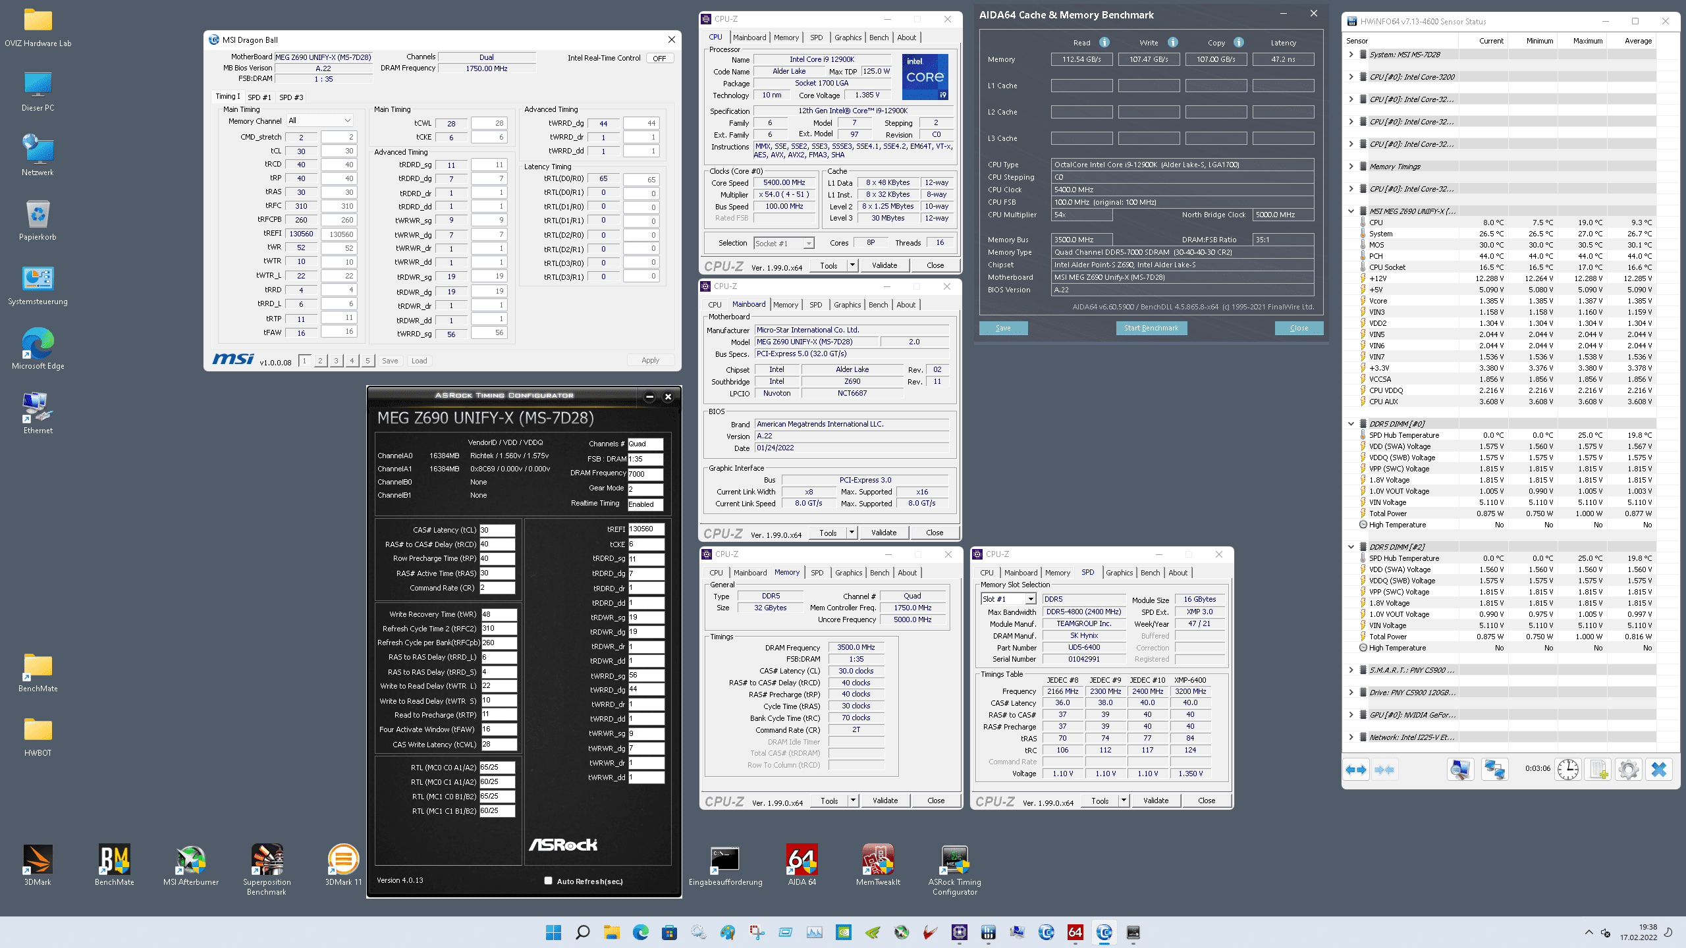Check Auto Refresh(sec) checkbox in ASRock
The width and height of the screenshot is (1686, 948).
click(548, 881)
